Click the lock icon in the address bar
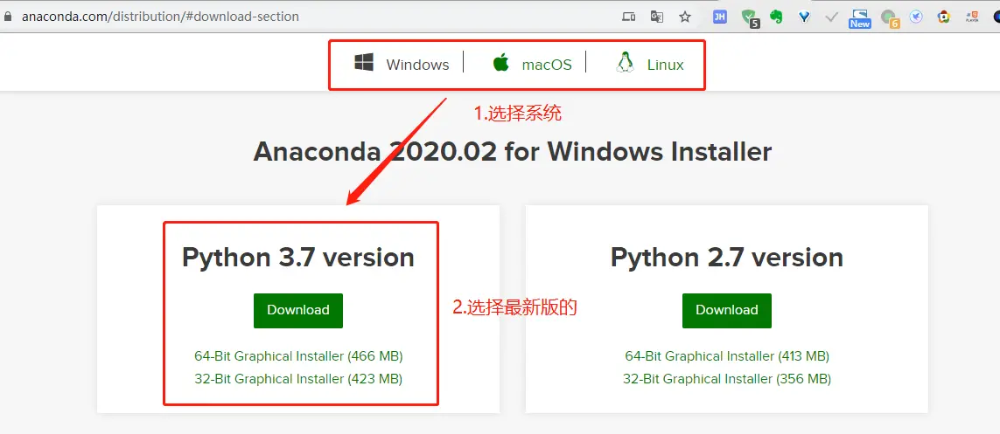The width and height of the screenshot is (1000, 434). (x=7, y=17)
